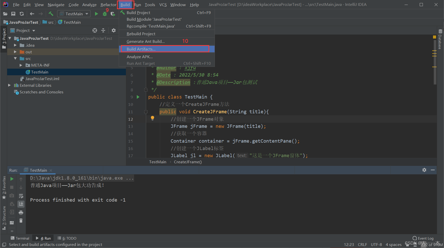This screenshot has height=248, width=444.
Task: Expand the .idea folder
Action: (x=15, y=45)
